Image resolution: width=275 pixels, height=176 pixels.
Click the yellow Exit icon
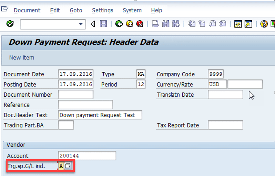130,24
